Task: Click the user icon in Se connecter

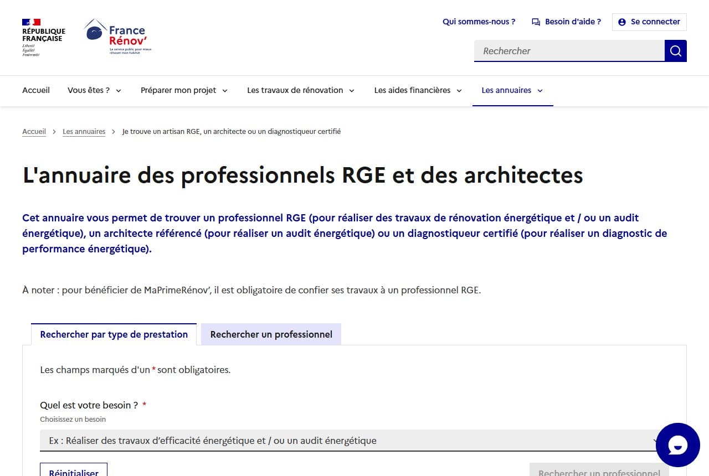Action: point(622,22)
